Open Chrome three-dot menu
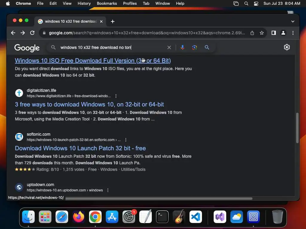Image resolution: width=306 pixels, height=229 pixels. (x=293, y=33)
